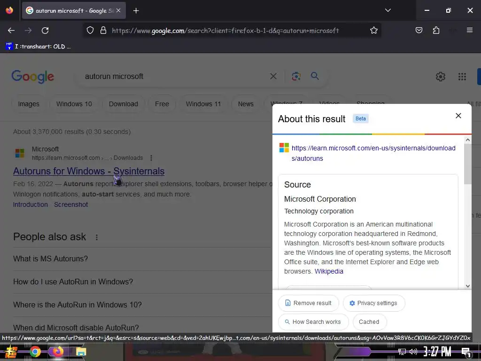481x361 pixels.
Task: Select the Windows 11 filter chip
Action: tap(203, 104)
